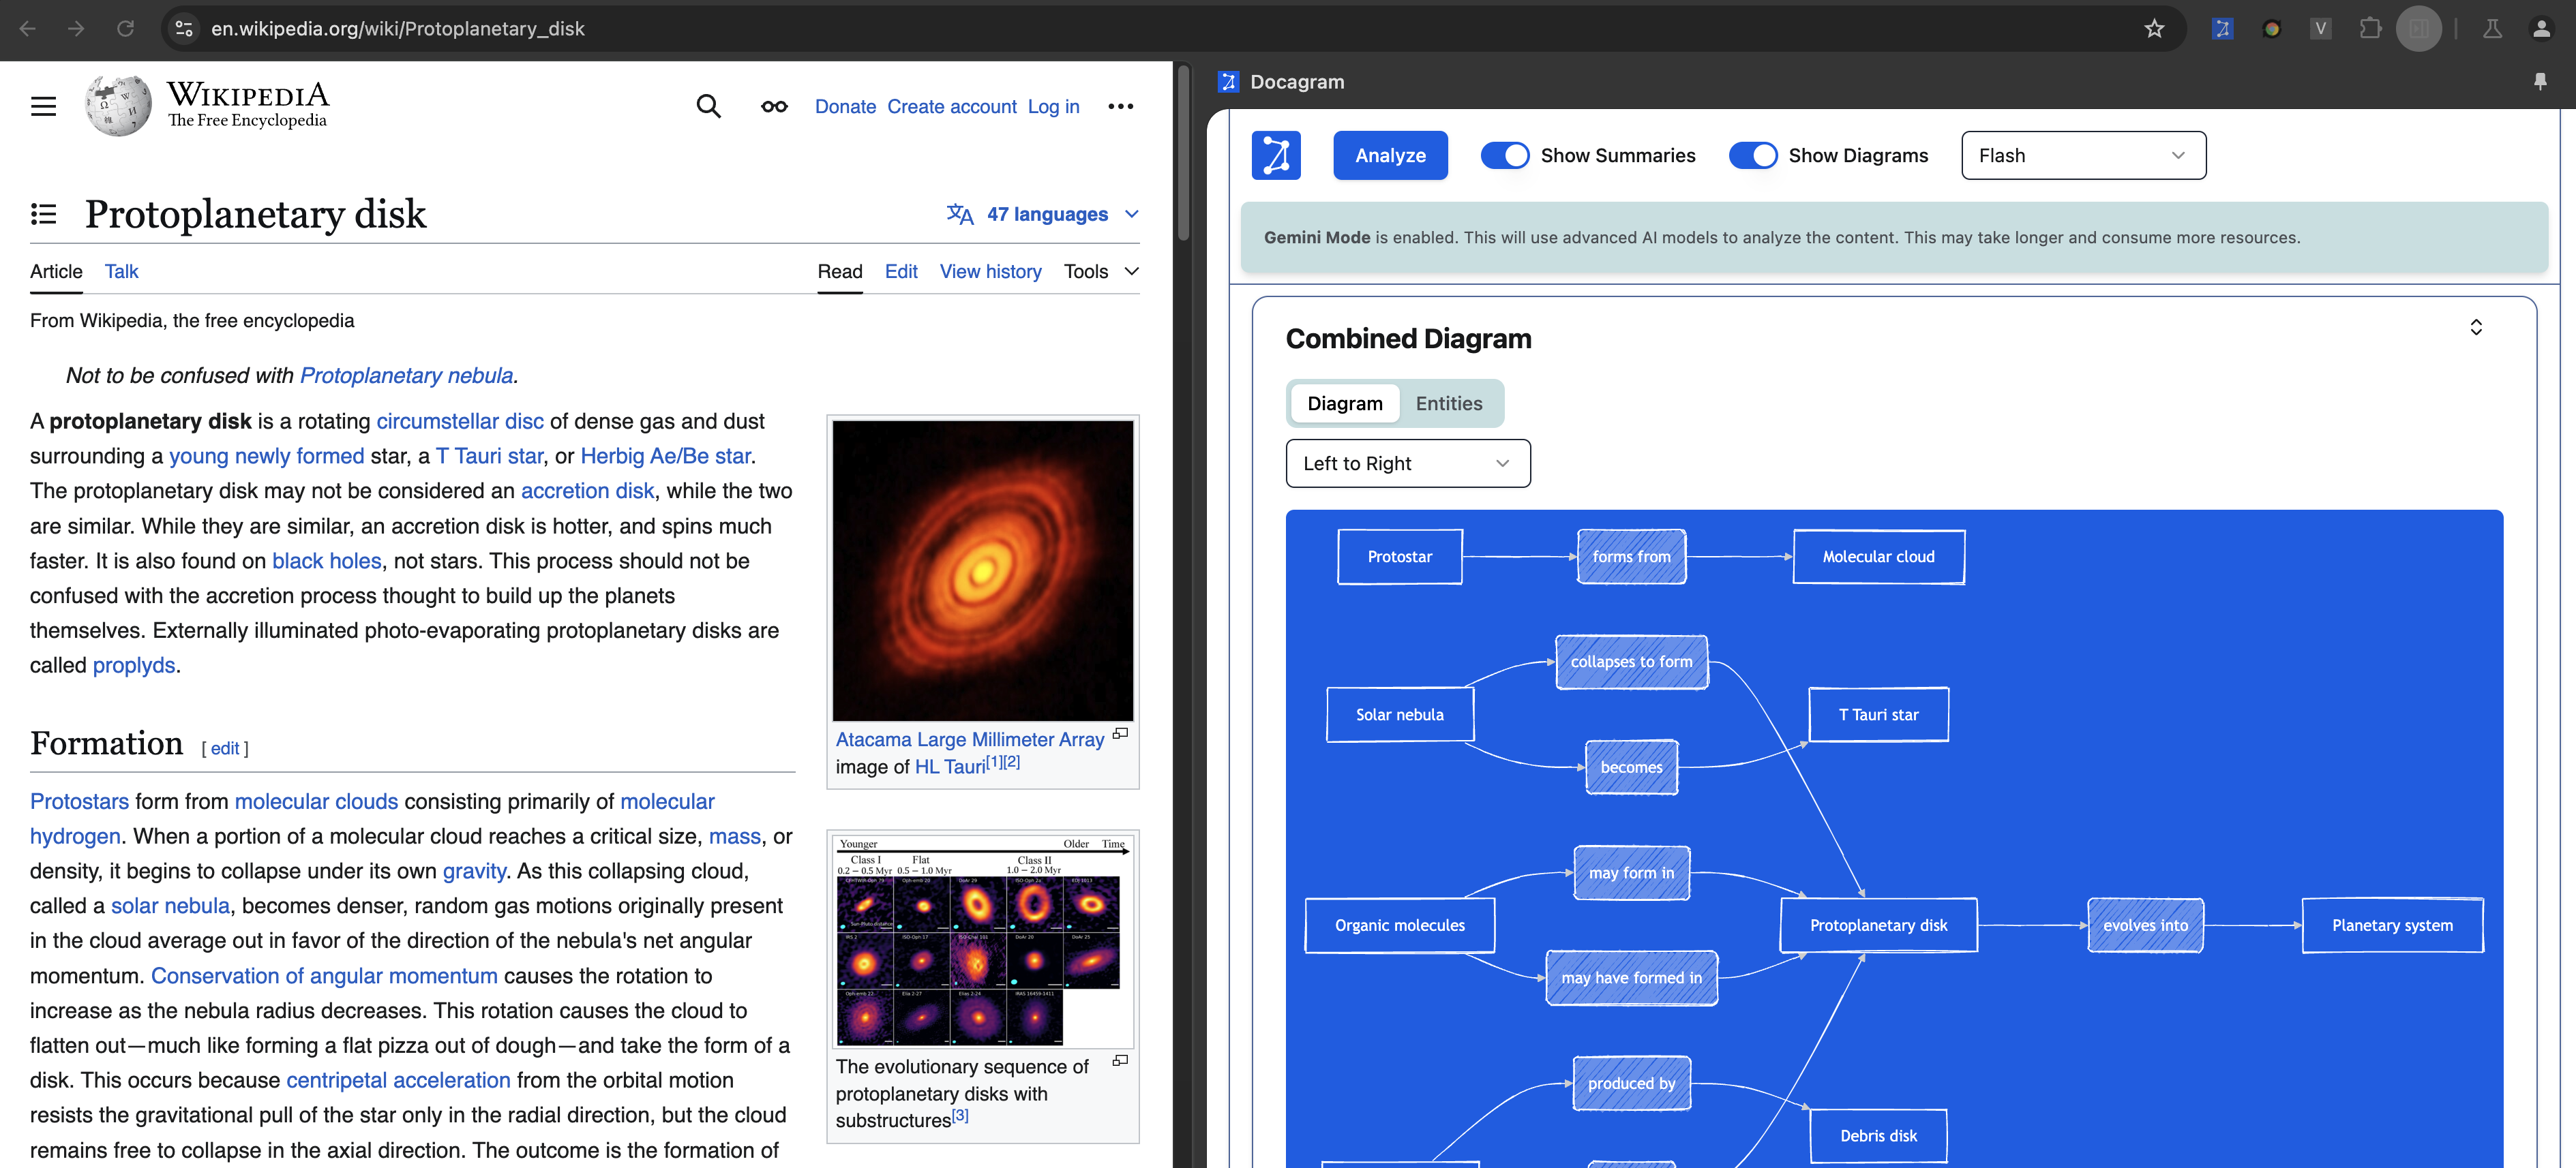Click the Wikipedia search magnifier icon
This screenshot has width=2576, height=1168.
click(x=708, y=106)
